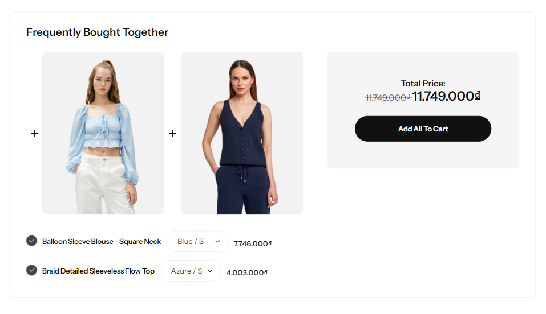Click the Frequently Bought Together heading
Viewport: 546px width, 314px height.
[97, 32]
